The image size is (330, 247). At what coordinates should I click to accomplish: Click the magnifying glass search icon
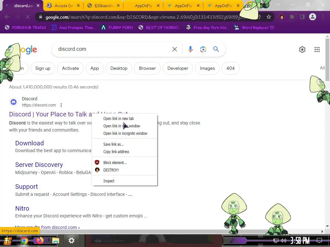click(x=216, y=49)
